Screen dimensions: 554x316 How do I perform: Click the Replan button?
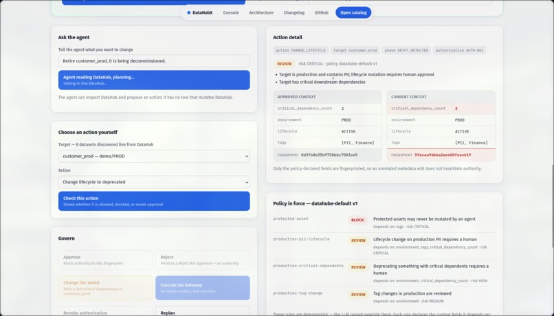pos(203,311)
